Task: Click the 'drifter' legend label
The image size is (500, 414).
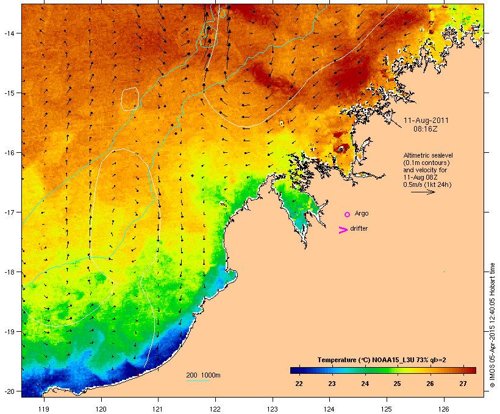Action: [359, 228]
